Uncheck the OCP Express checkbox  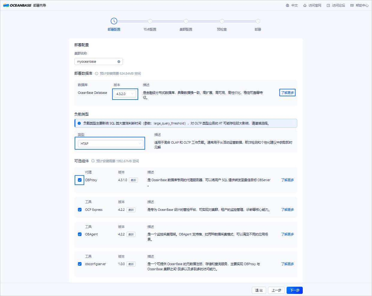point(80,210)
